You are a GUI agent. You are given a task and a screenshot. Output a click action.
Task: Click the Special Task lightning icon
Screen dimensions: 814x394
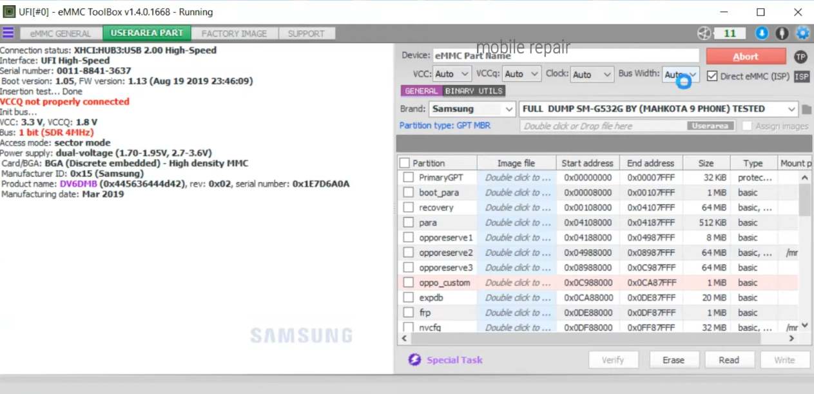415,360
